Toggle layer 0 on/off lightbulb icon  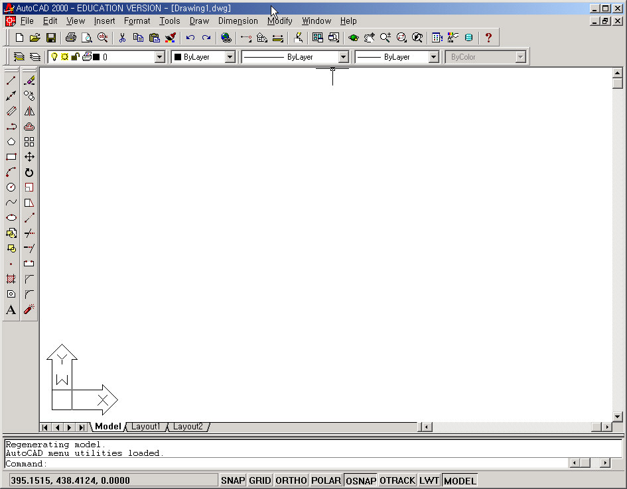(54, 57)
